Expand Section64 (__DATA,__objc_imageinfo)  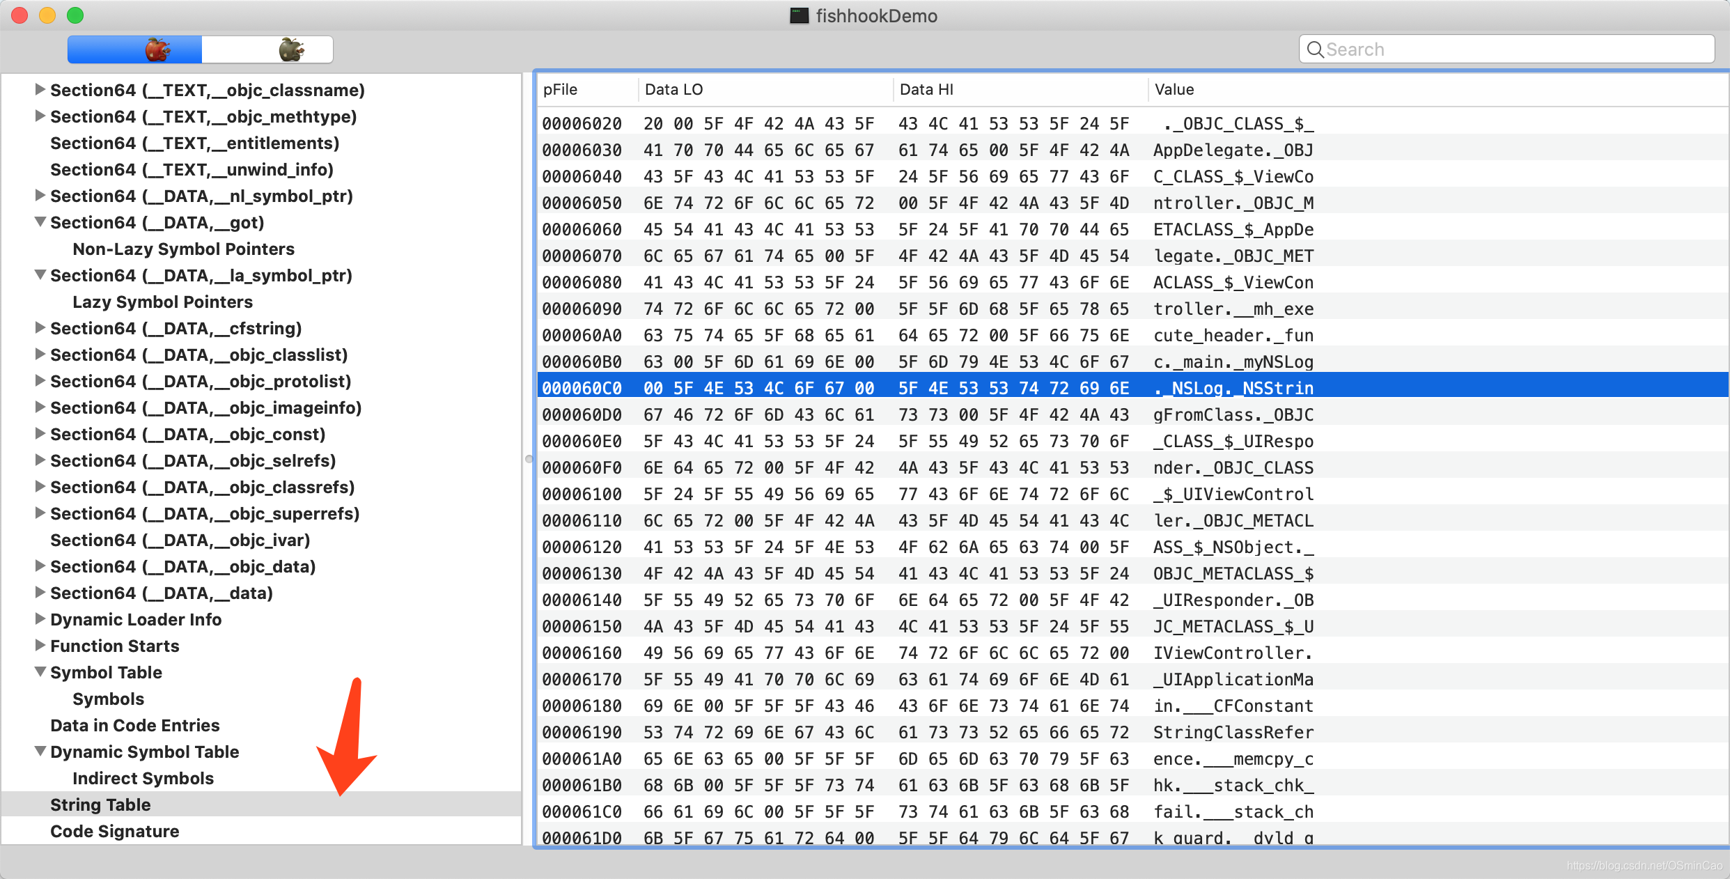point(40,407)
